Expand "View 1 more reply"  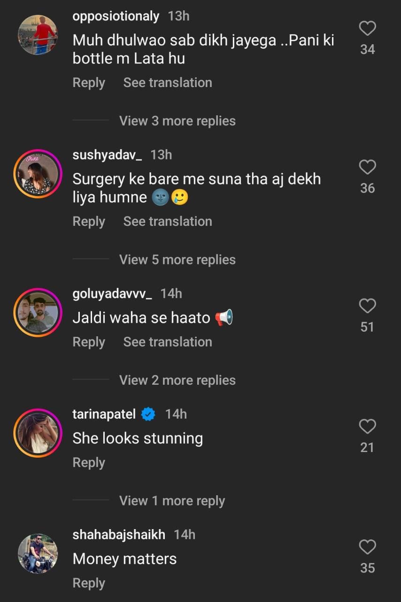[172, 501]
